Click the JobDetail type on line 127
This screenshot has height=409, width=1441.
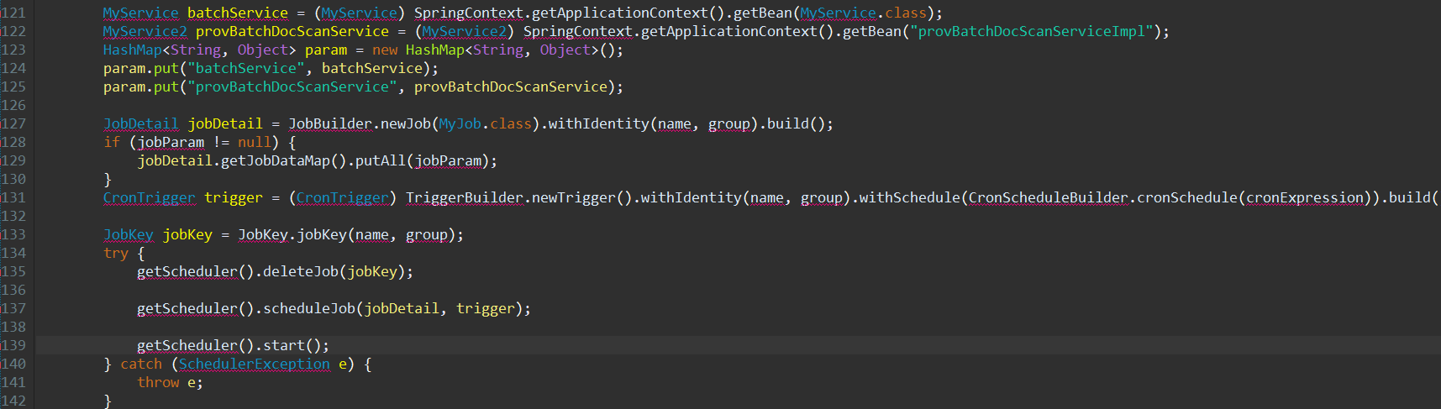coord(141,123)
